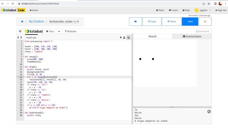Click on the frameRate(5) code line
This screenshot has width=228, height=128.
pos(34,62)
